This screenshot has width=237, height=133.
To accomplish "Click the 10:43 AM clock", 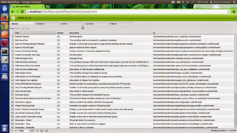I will coord(203,2).
